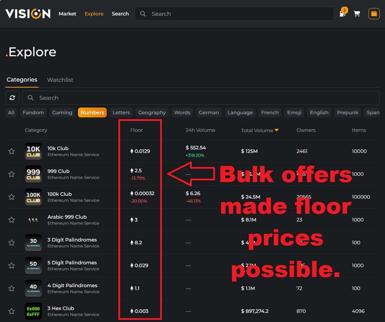
Task: Open the 999 Club name link
Action: (x=58, y=171)
